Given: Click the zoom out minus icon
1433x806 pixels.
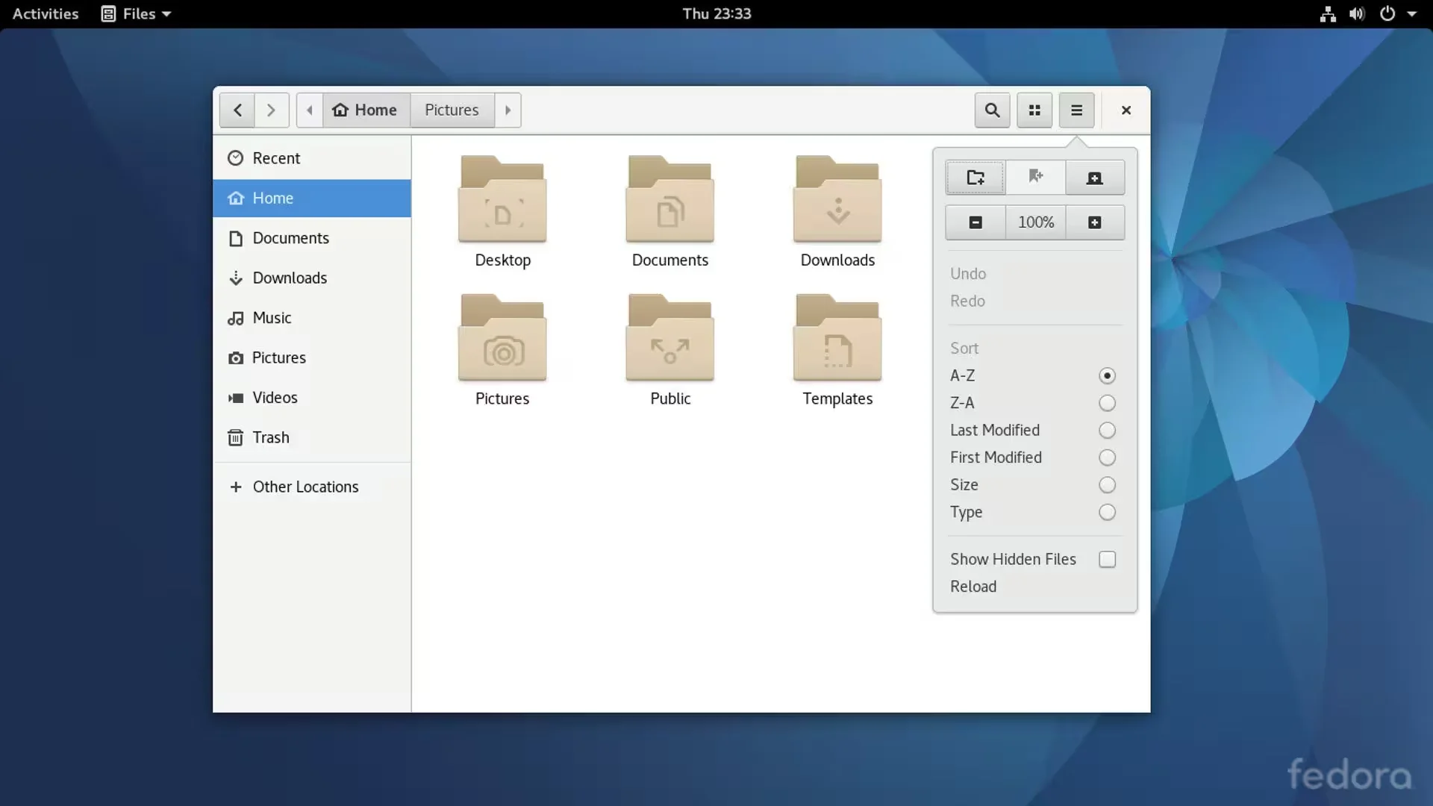Looking at the screenshot, I should [975, 222].
